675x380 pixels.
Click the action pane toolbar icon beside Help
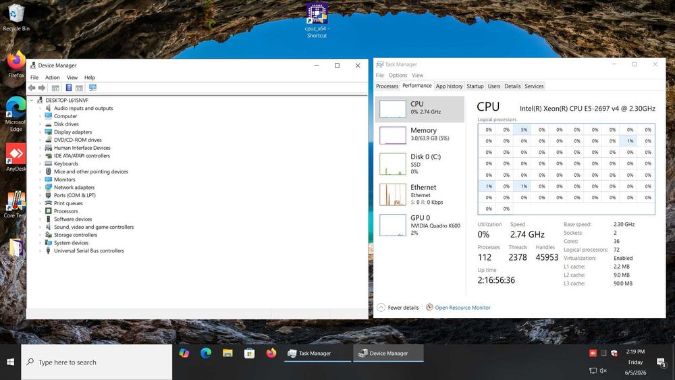79,88
